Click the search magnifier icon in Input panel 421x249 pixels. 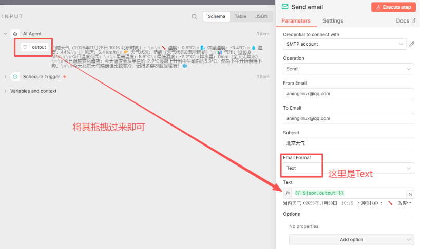(194, 16)
